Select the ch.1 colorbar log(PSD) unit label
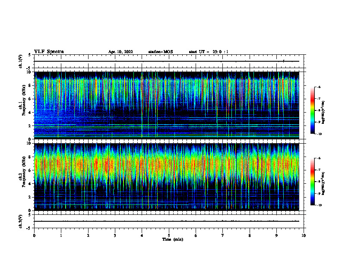Image resolution: width=342 pixels, height=264 pixels. (323, 112)
